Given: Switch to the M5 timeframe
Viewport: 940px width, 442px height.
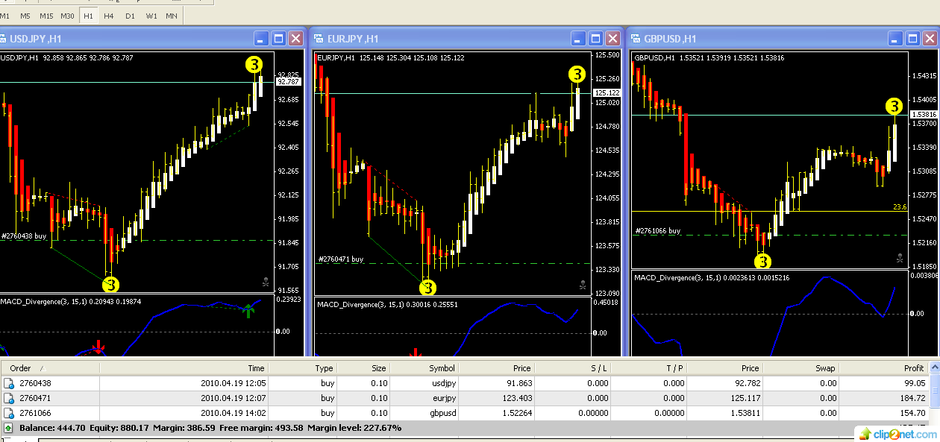Looking at the screenshot, I should [25, 16].
